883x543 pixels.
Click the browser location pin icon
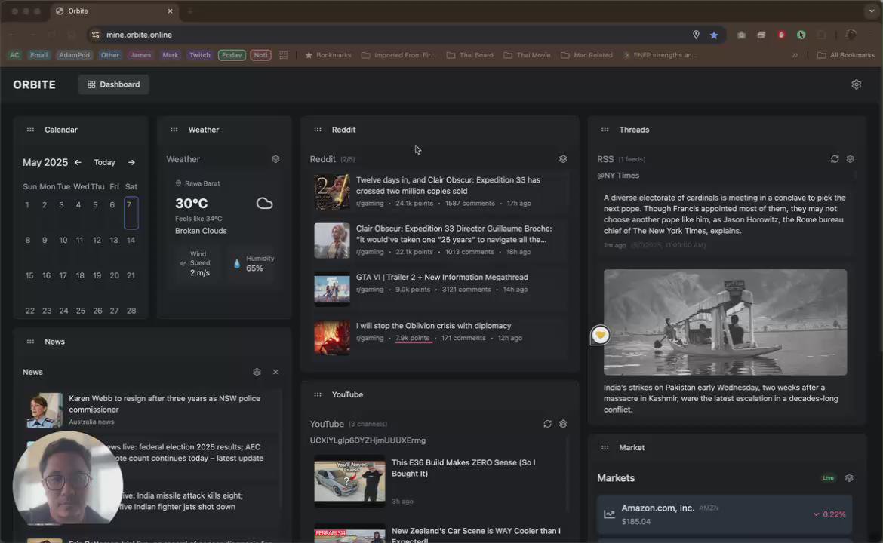click(x=696, y=35)
